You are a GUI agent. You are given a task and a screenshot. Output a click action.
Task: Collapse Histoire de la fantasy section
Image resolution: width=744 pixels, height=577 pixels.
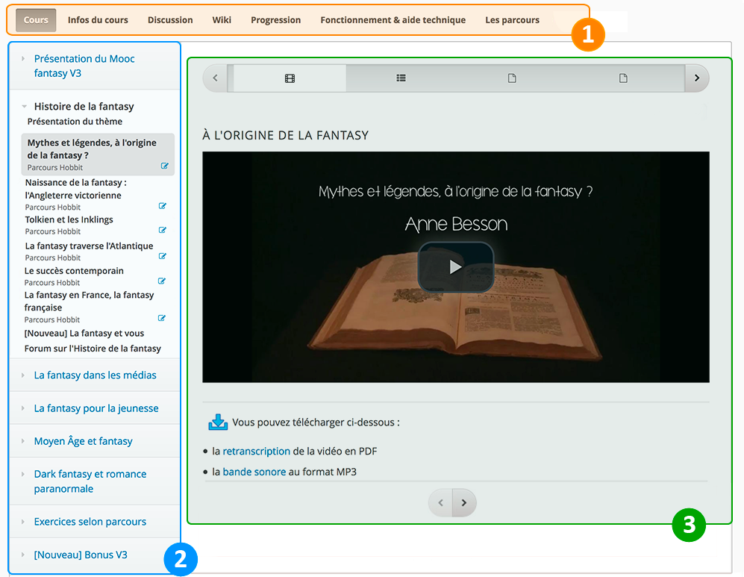pos(84,106)
